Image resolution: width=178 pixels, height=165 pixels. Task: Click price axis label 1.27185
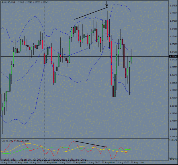point(173,29)
